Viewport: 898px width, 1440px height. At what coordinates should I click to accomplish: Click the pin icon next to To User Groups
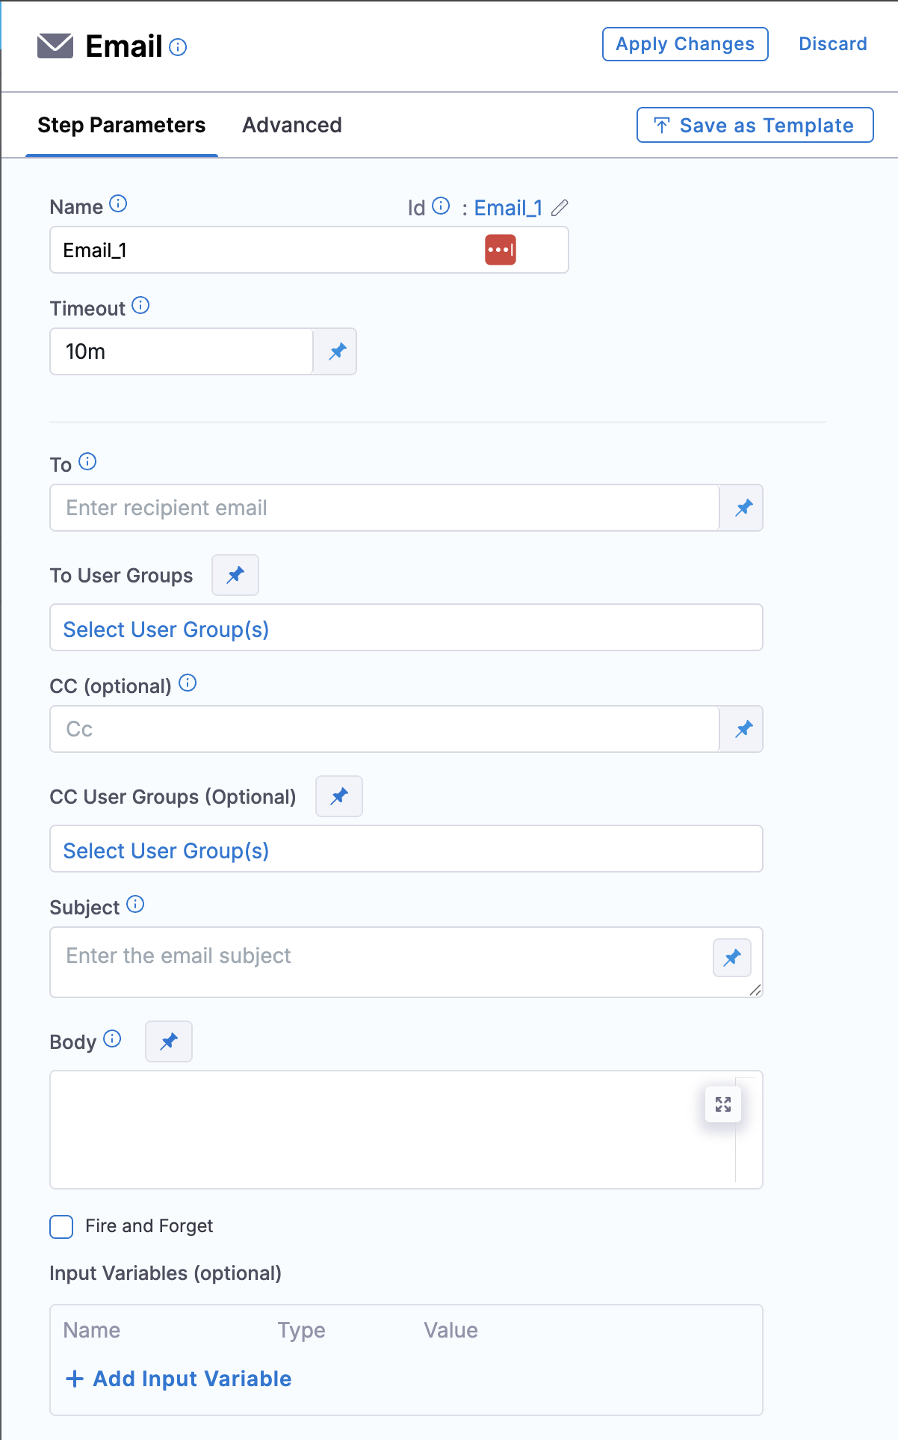(x=235, y=575)
